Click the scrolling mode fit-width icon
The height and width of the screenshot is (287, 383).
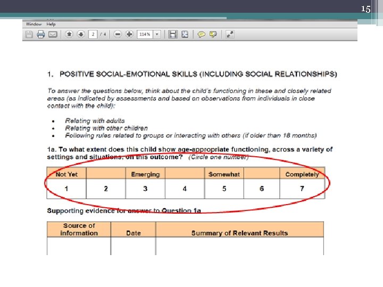point(173,34)
